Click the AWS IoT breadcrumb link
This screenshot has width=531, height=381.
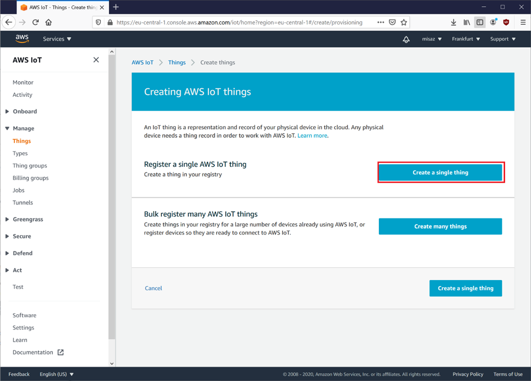point(142,62)
